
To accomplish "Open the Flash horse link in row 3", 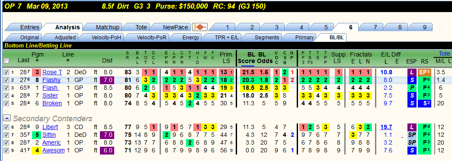I will point(51,88).
